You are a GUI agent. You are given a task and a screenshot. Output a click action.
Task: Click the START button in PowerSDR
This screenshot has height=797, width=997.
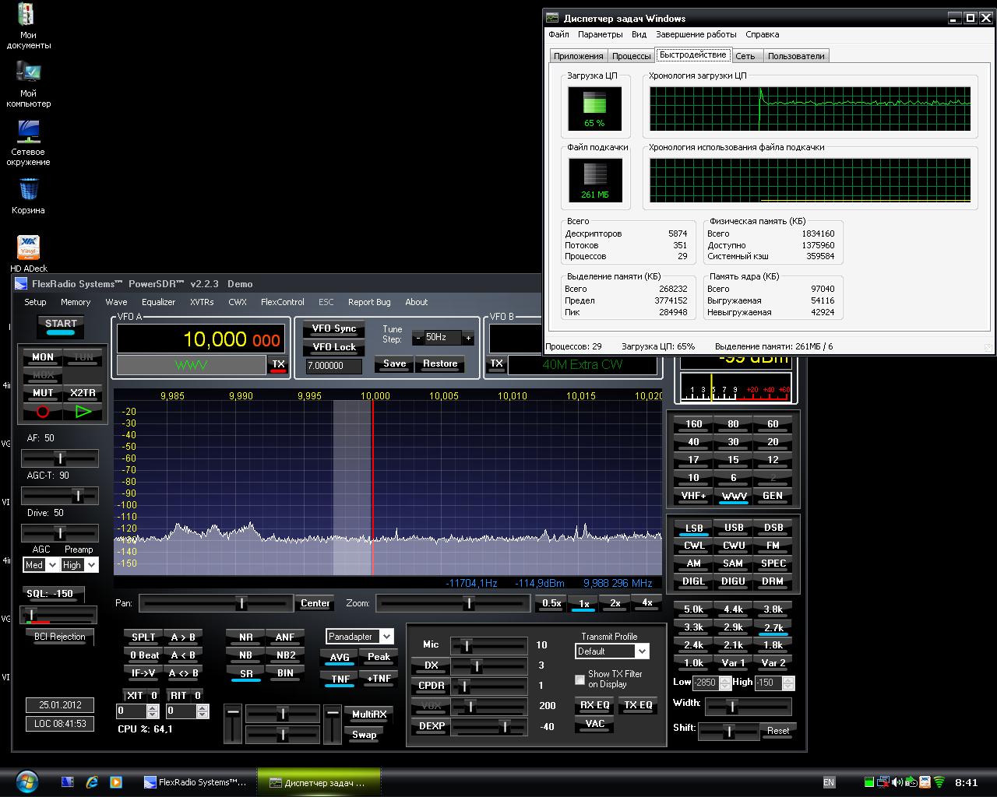61,327
